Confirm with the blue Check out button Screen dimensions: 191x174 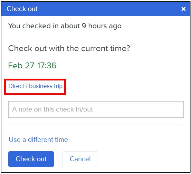tap(31, 159)
